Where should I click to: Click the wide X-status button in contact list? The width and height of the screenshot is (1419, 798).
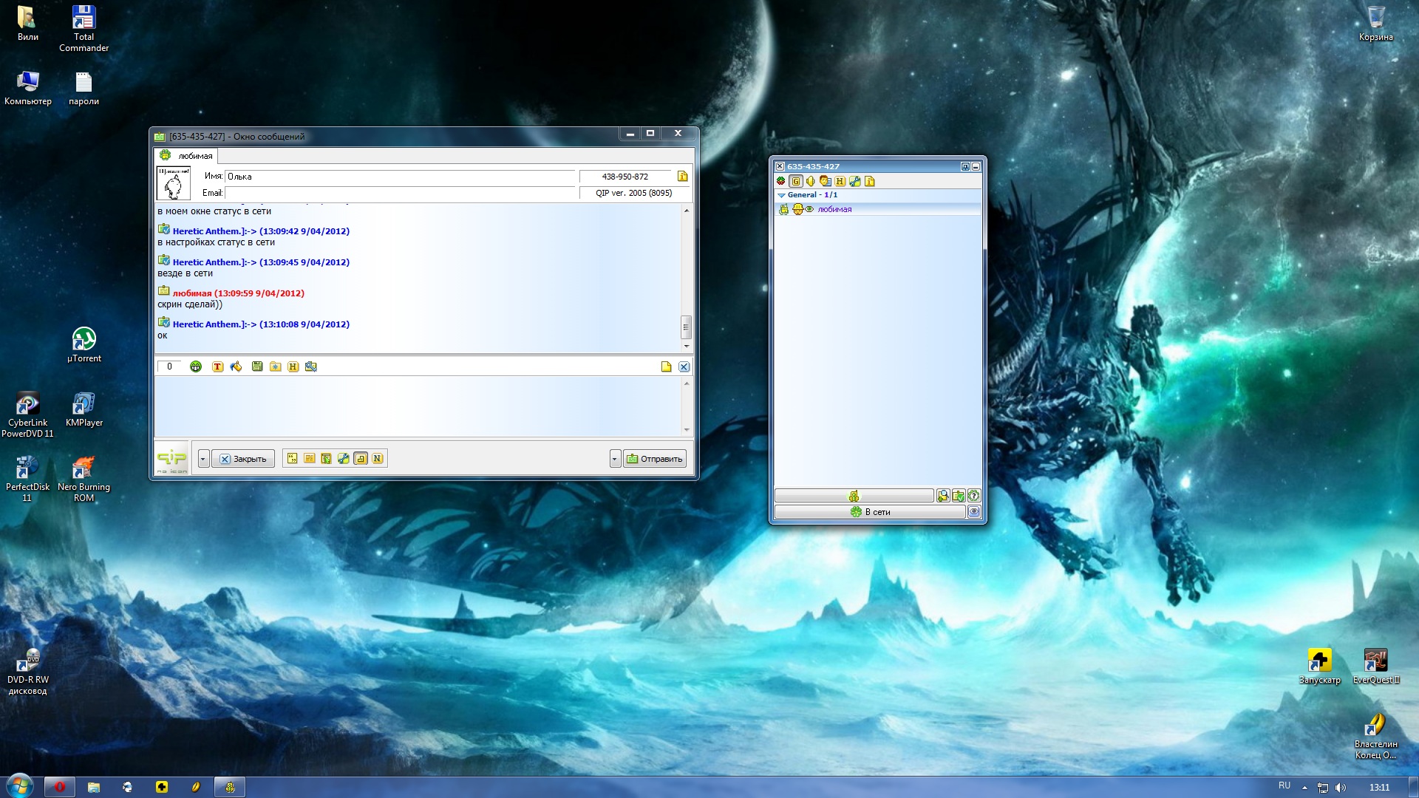(854, 496)
